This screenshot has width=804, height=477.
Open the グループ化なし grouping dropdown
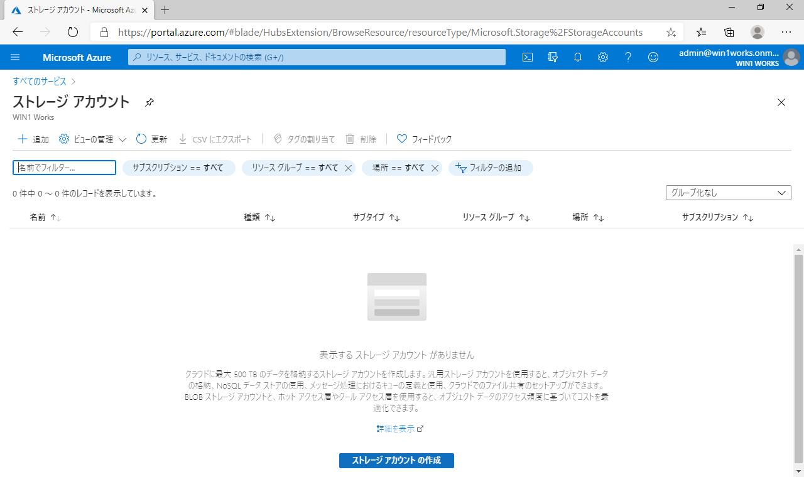pos(729,193)
